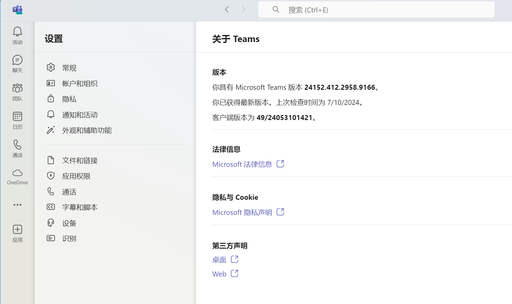
Task: Click the 设备 headset icon
Action: point(51,223)
